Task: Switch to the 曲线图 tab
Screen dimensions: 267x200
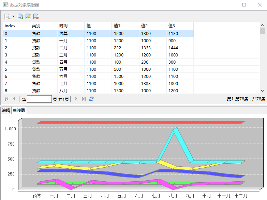Action: pyautogui.click(x=19, y=110)
